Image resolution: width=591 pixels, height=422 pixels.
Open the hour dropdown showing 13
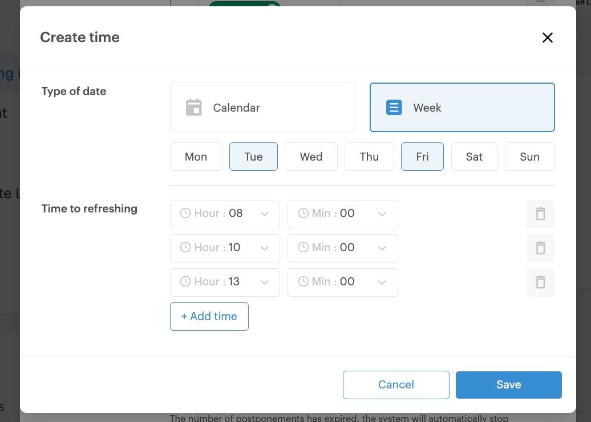tap(264, 282)
